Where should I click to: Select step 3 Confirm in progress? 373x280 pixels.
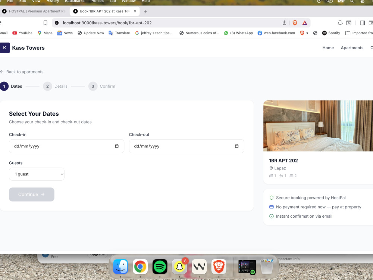click(x=102, y=86)
